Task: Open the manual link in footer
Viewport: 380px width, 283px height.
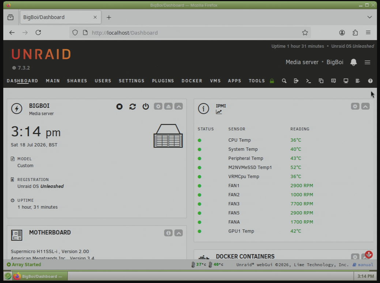Action: (x=363, y=264)
